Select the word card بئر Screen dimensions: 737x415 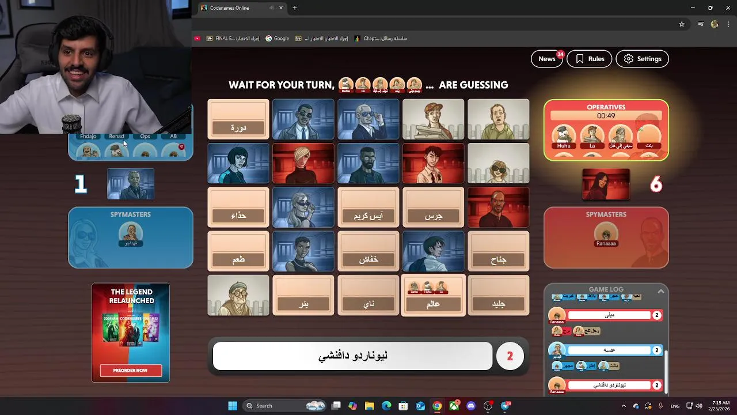(x=303, y=295)
